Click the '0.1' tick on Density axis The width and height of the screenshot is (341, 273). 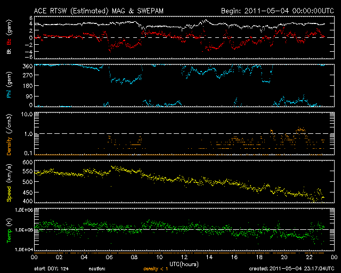pyautogui.click(x=28, y=153)
